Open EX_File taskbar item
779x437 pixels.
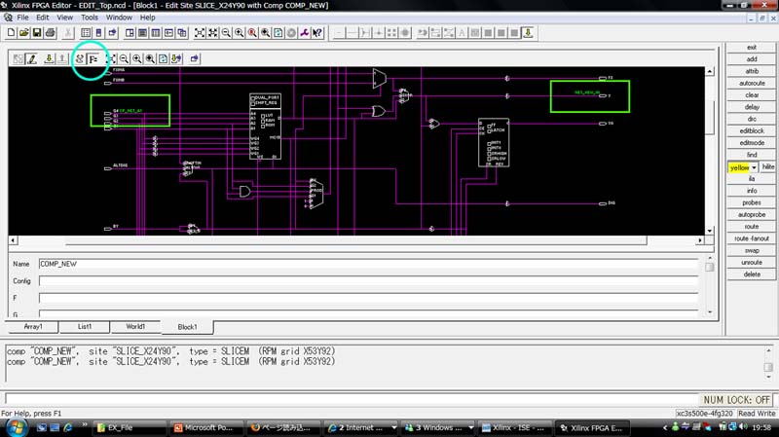(x=130, y=427)
